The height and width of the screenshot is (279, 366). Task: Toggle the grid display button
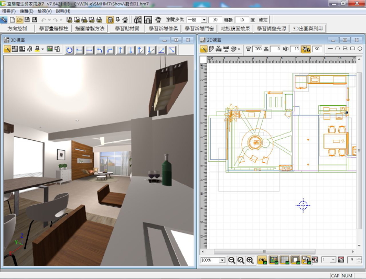285,260
